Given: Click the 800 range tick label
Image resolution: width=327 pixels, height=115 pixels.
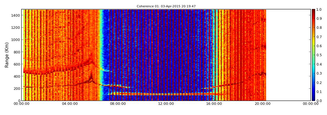Looking at the screenshot, I should [x=17, y=52].
